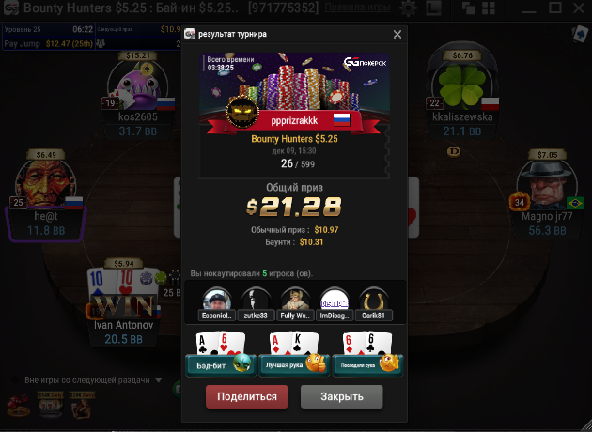The width and height of the screenshot is (592, 432).
Task: Select the cascade windows icon
Action: [468, 8]
